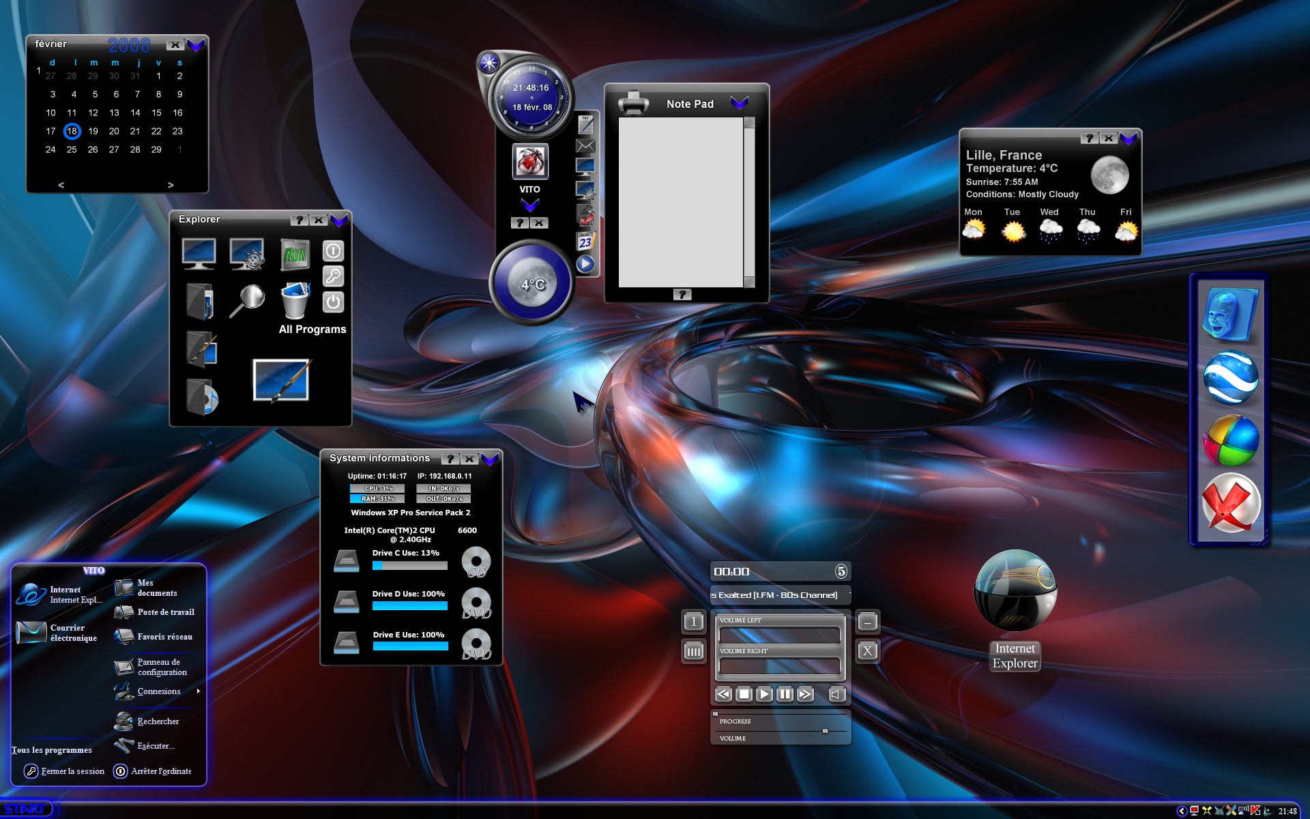1310x819 pixels.
Task: Open the Internet Explorer globe shortcut
Action: [x=1015, y=591]
